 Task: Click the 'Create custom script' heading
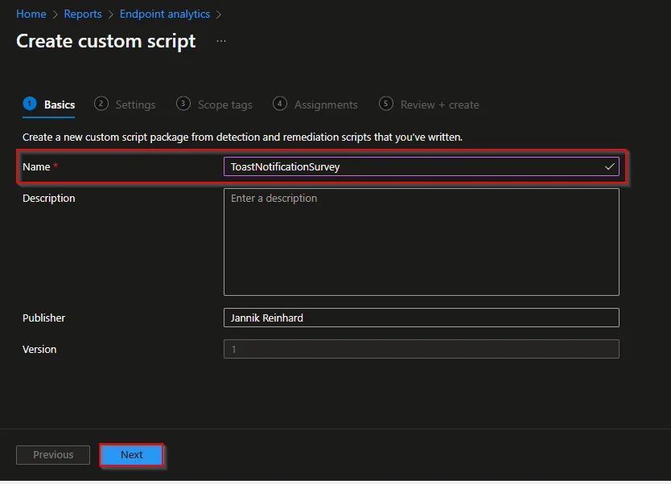pos(105,41)
